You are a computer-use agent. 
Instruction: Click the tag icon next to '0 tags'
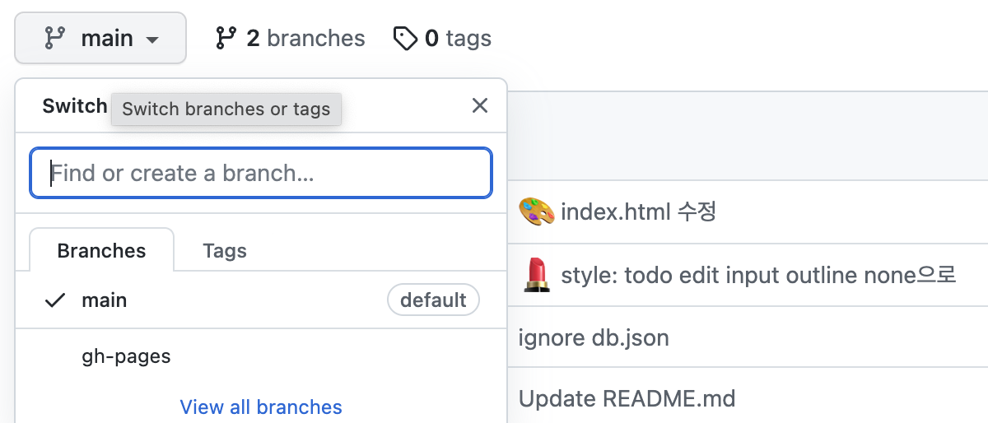point(405,38)
